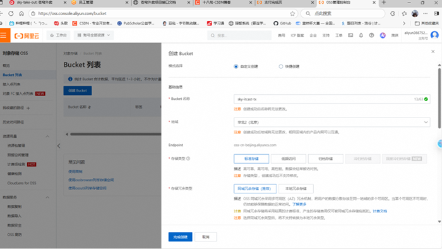
Task: Open the account resources dropdown in the header
Action: [93, 35]
